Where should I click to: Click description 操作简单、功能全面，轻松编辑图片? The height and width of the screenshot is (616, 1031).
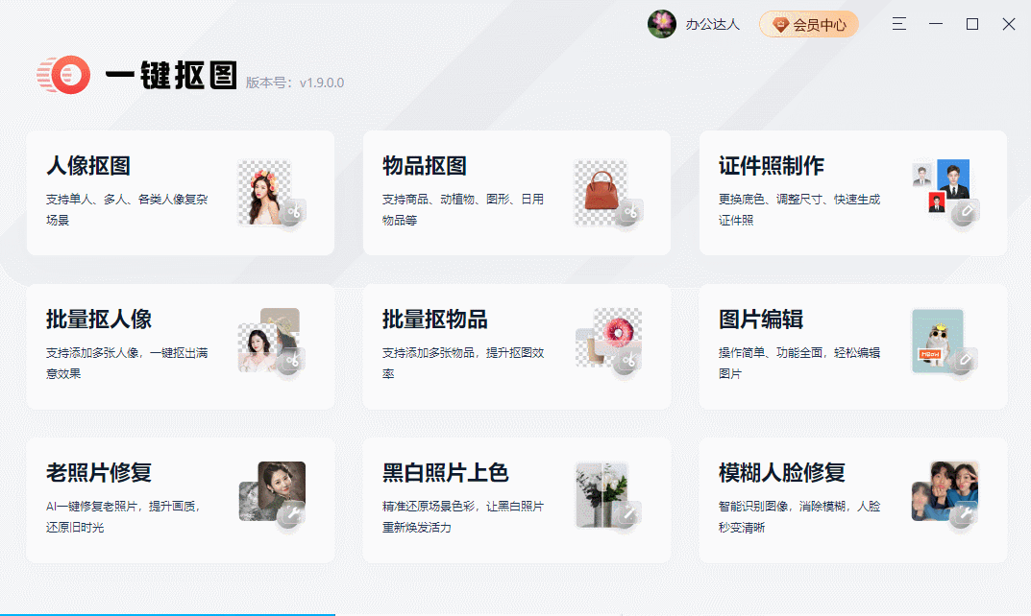(x=798, y=363)
